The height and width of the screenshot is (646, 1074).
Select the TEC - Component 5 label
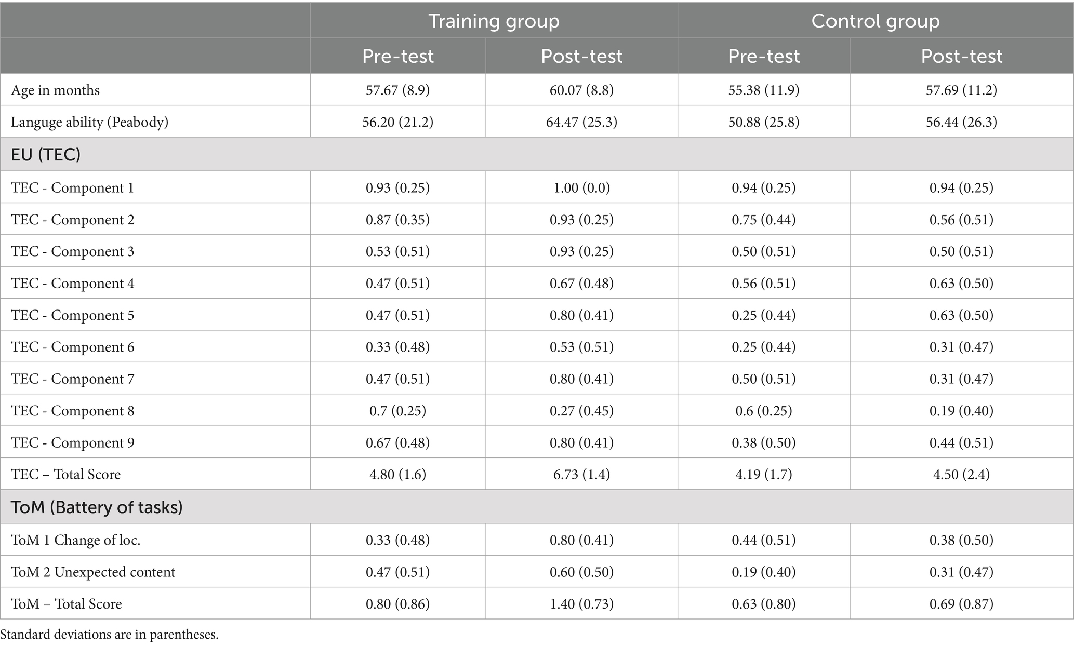[x=72, y=315]
